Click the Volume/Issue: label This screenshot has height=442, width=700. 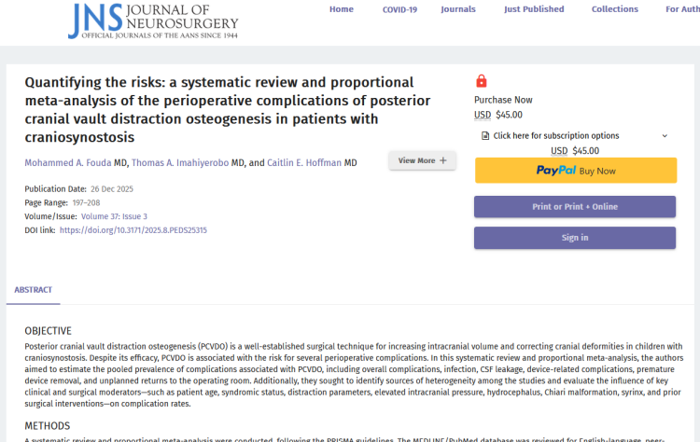pyautogui.click(x=50, y=216)
